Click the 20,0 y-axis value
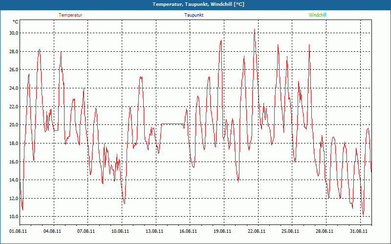 click(14, 125)
